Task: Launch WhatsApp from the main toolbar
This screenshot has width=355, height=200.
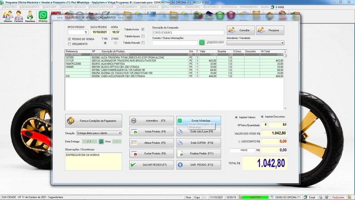Action: click(43, 16)
